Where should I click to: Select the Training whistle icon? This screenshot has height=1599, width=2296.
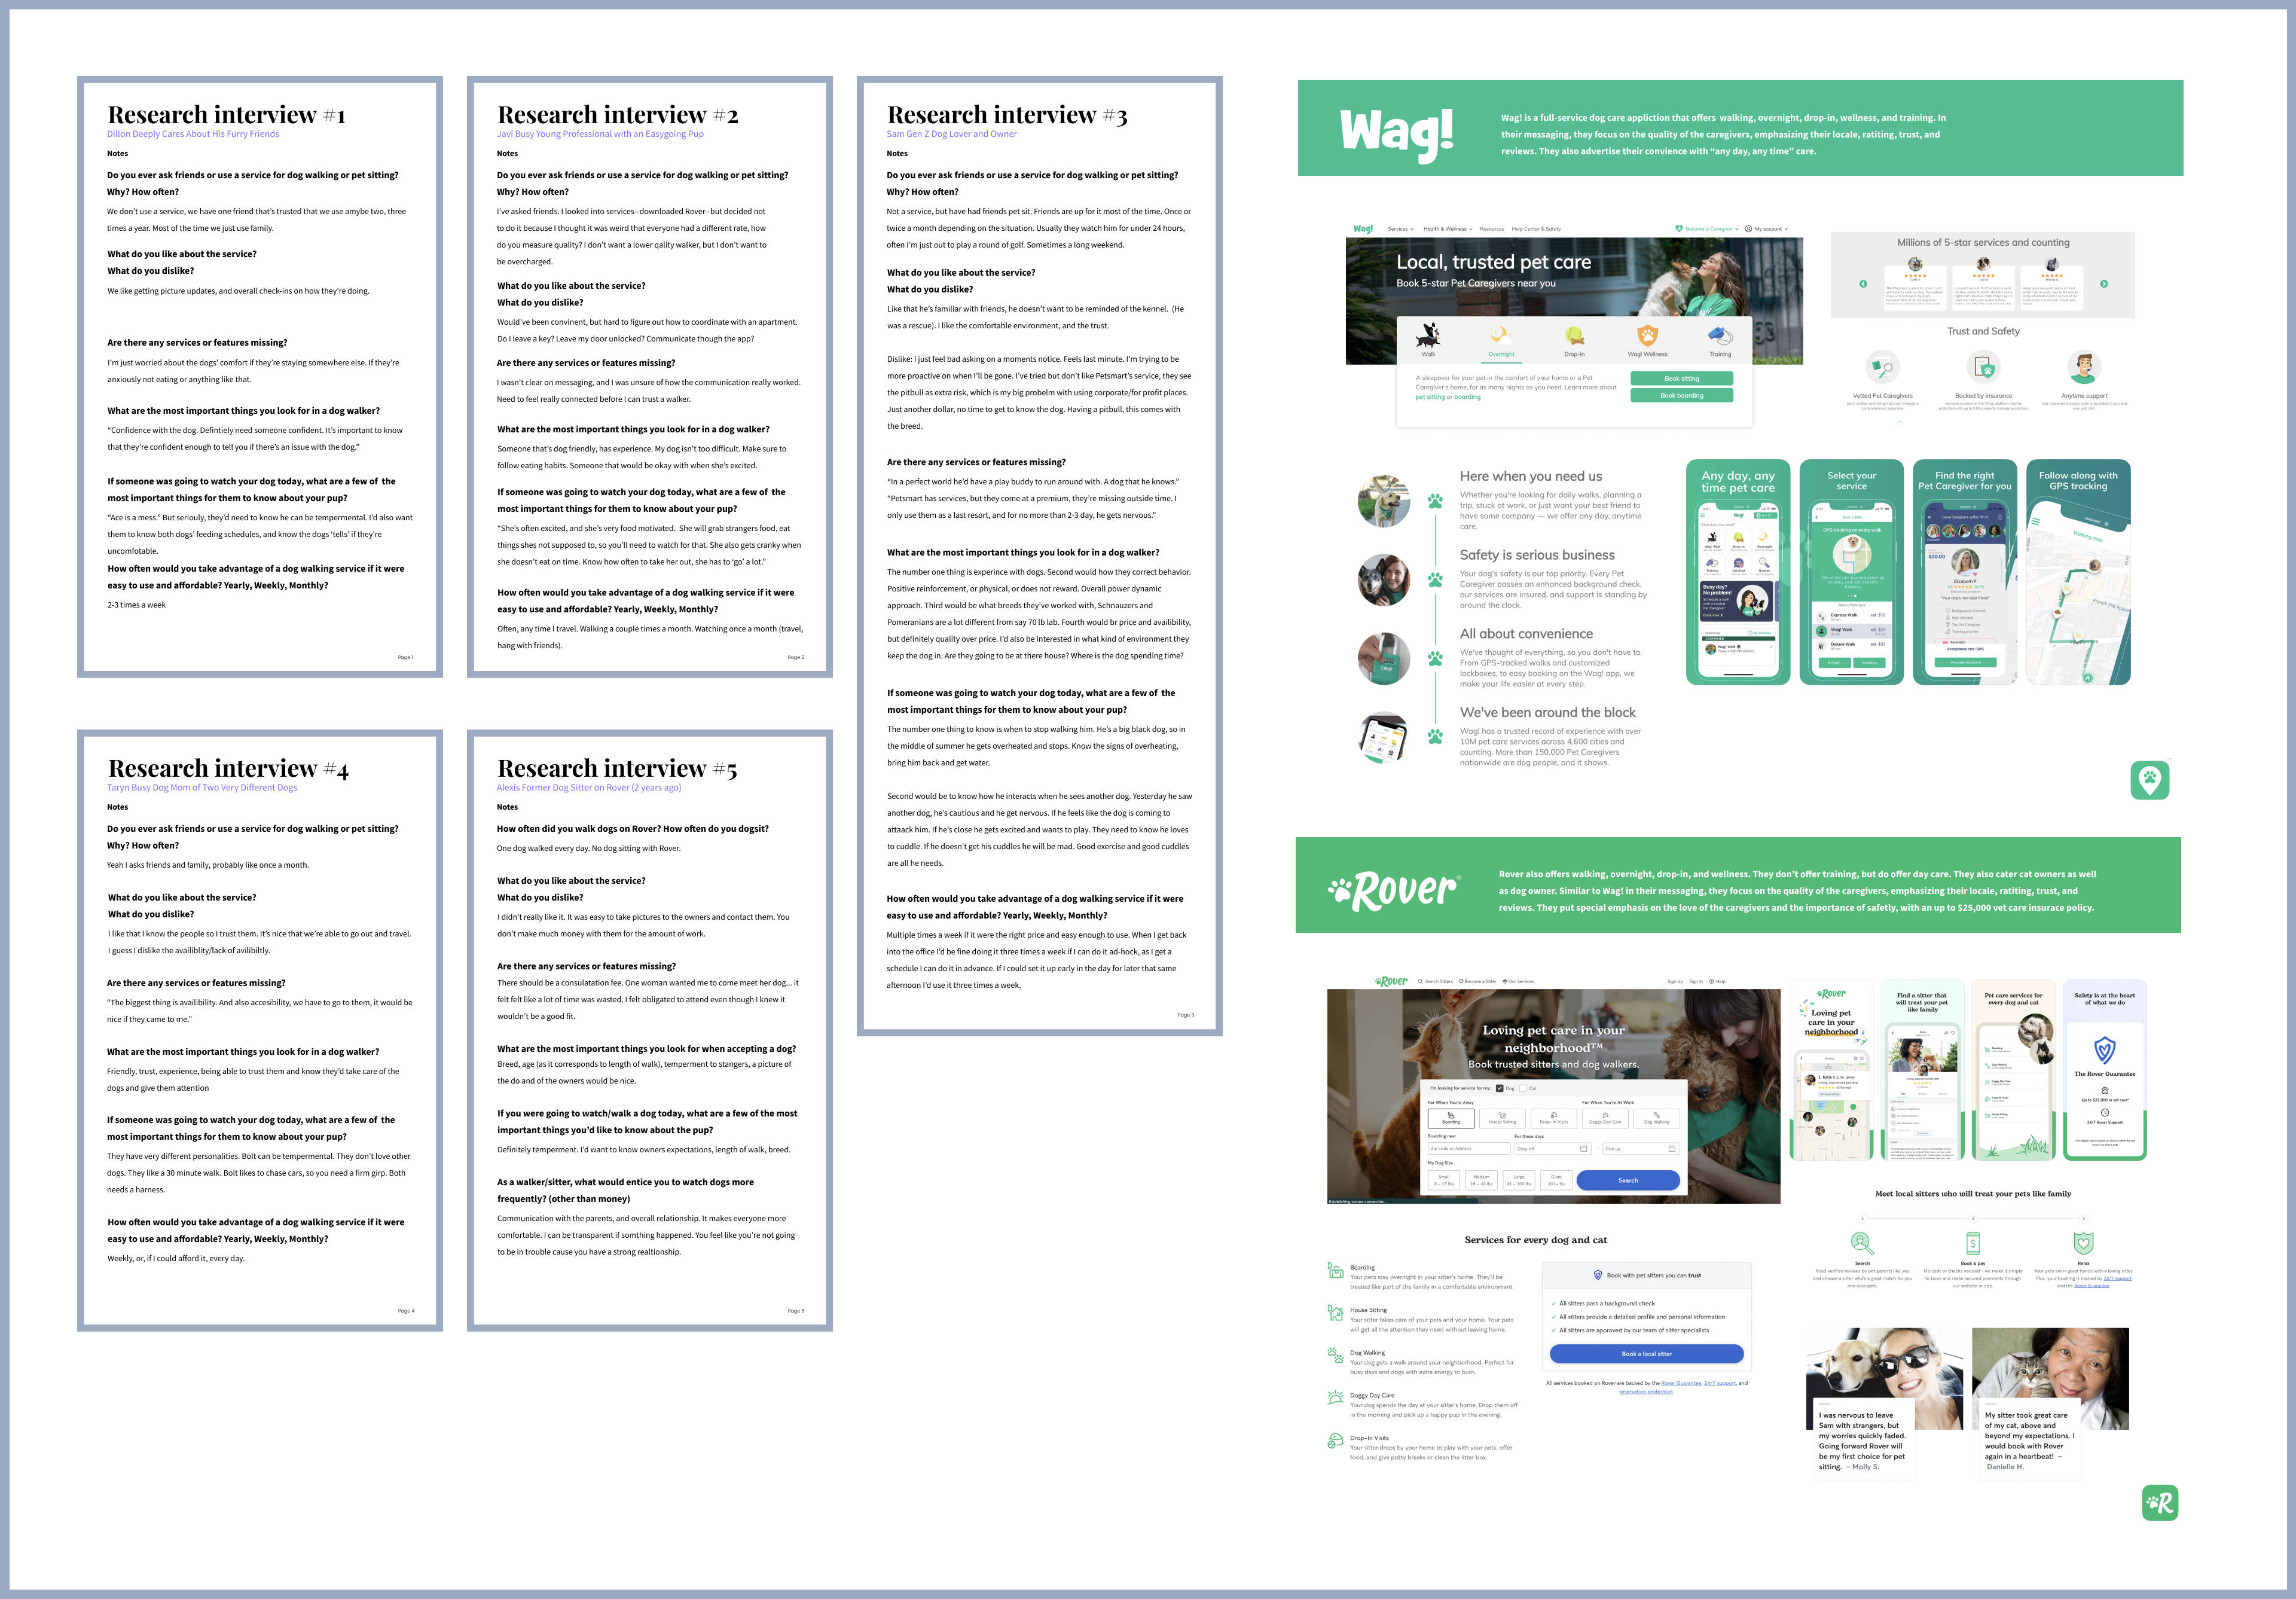point(1720,335)
